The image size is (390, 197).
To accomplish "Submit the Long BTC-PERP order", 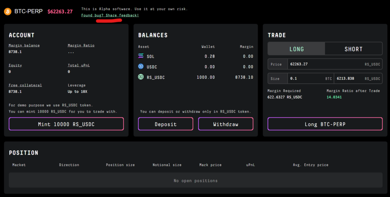I will click(x=325, y=124).
